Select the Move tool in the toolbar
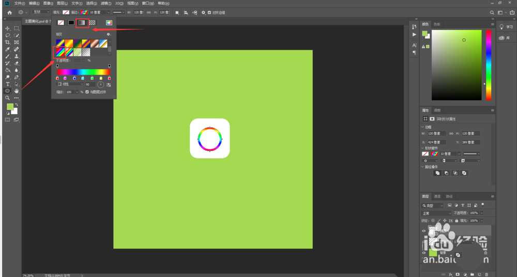This screenshot has height=277, width=517. 8,28
